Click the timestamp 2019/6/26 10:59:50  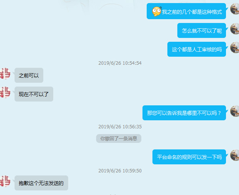pos(120,170)
